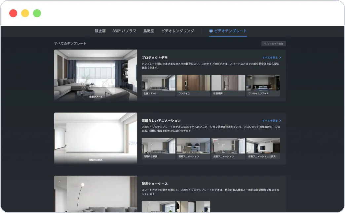Select the 鳥瞰図 tab
Viewport: 345px width, 213px height.
[x=149, y=31]
